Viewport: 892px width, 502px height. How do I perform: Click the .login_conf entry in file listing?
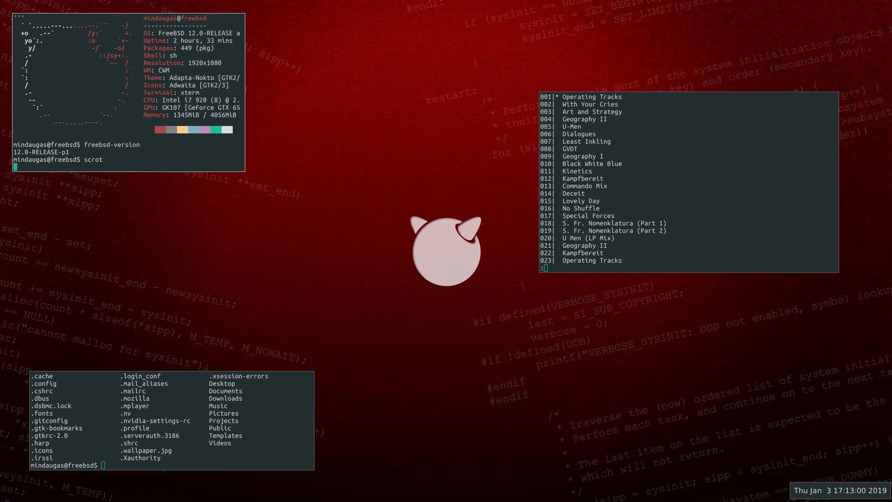coord(140,376)
